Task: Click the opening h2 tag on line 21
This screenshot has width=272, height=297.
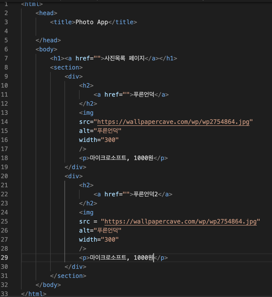Action: point(86,185)
